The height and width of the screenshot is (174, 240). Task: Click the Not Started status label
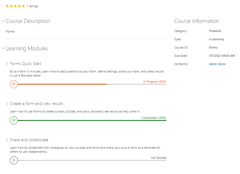click(x=158, y=158)
